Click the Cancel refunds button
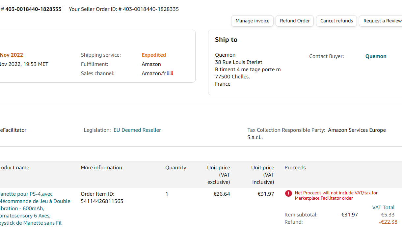 tap(336, 21)
